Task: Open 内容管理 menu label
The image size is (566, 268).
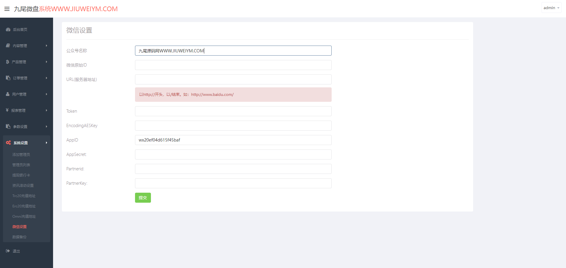Action: pyautogui.click(x=20, y=46)
